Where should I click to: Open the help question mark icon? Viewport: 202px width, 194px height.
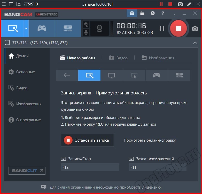[163, 13]
